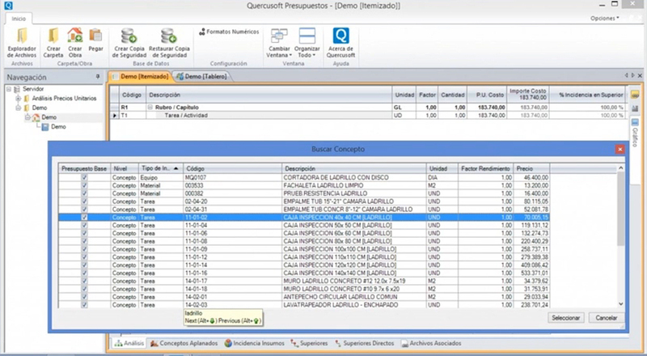Select Demo obra with house icon
This screenshot has width=647, height=356.
click(x=44, y=117)
